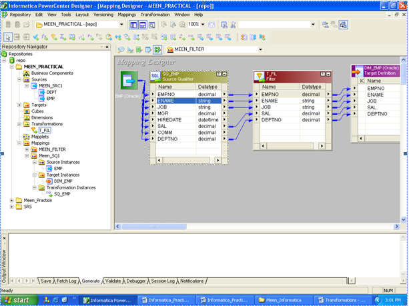The width and height of the screenshot is (409, 306).
Task: Switch to Meen_Informatica taskbar window
Action: [x=284, y=300]
